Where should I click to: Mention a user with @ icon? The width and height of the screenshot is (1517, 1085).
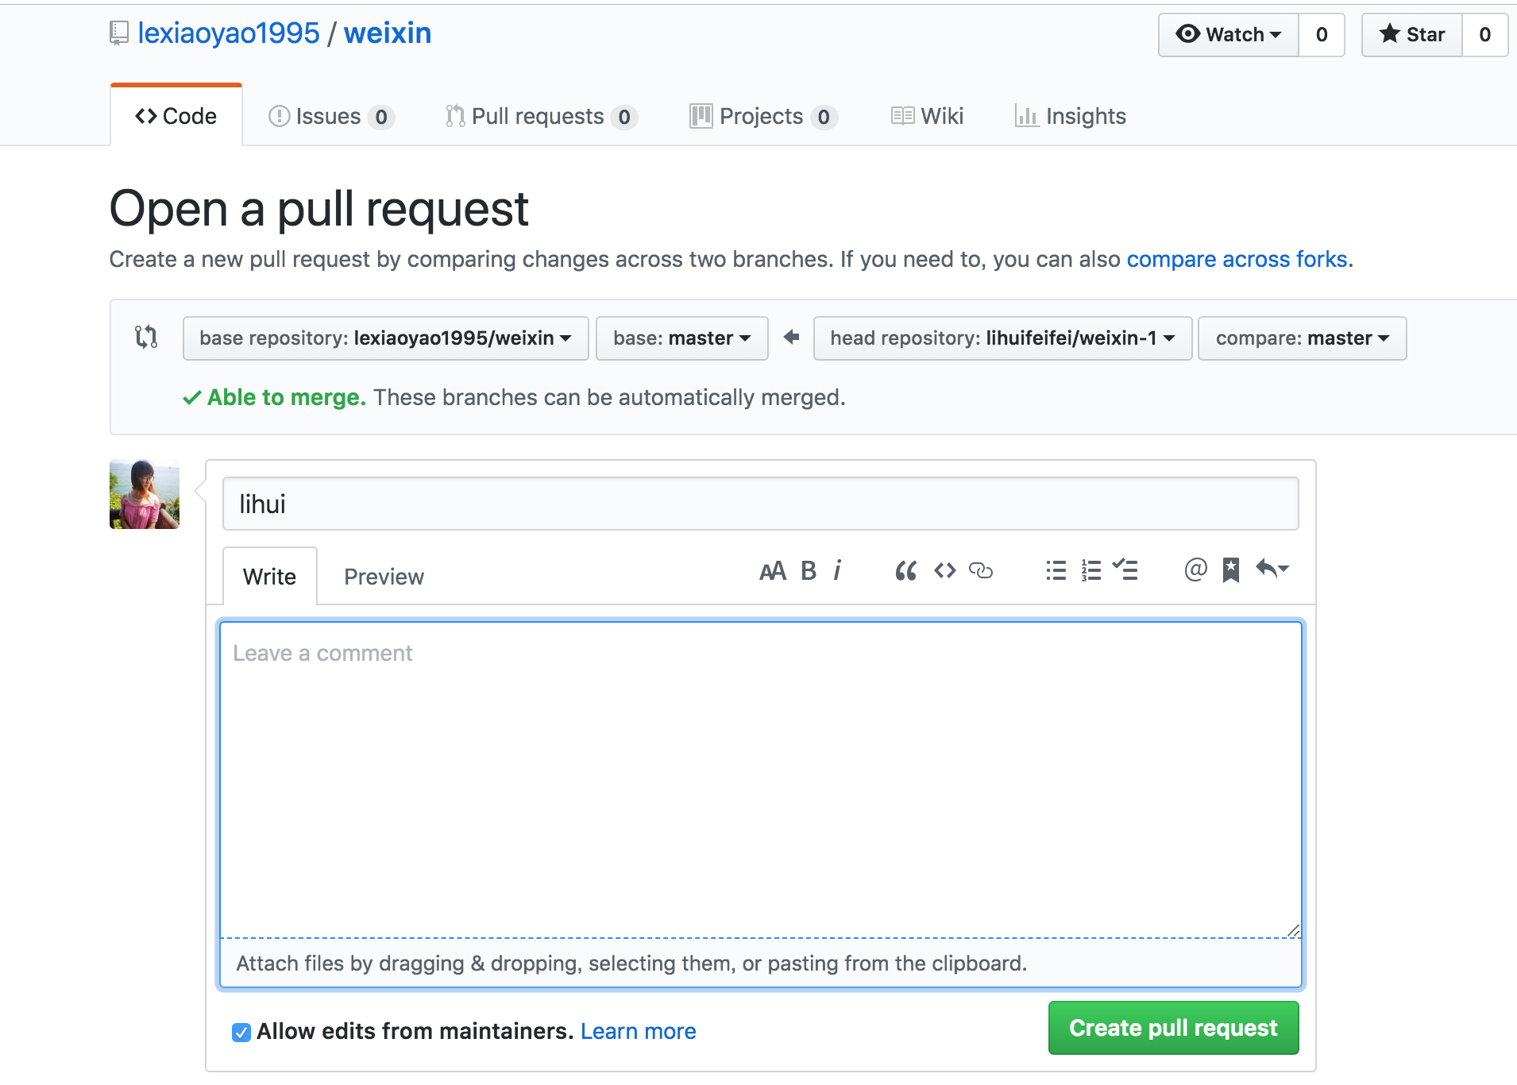tap(1195, 570)
